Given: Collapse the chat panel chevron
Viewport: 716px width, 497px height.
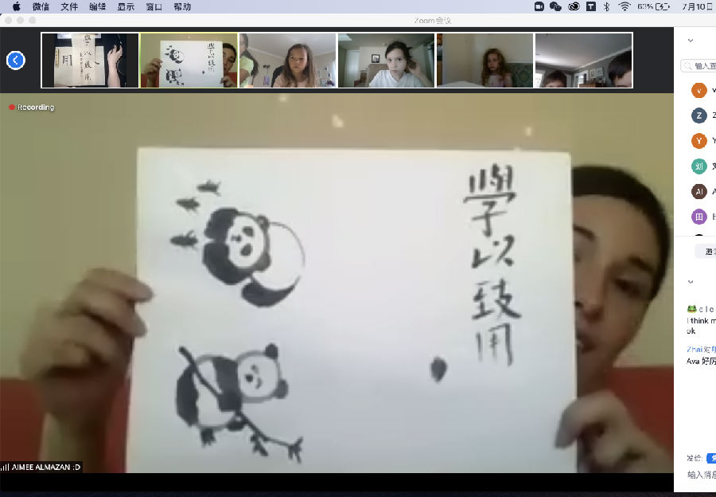Looking at the screenshot, I should pos(690,282).
